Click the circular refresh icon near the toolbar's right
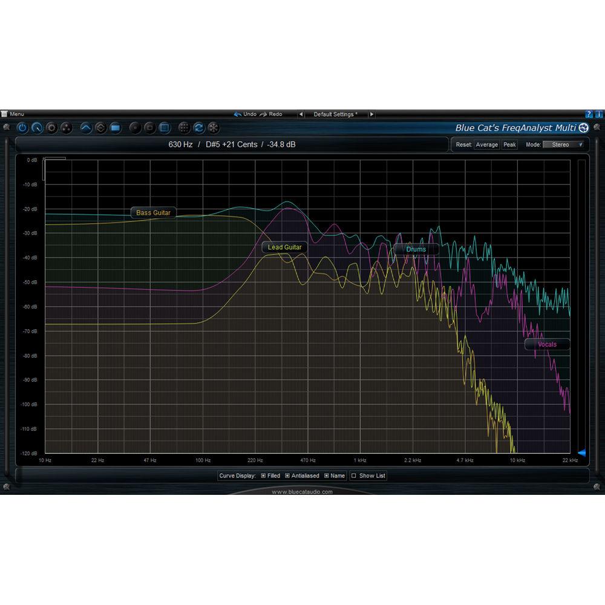This screenshot has height=605, width=605. [198, 128]
